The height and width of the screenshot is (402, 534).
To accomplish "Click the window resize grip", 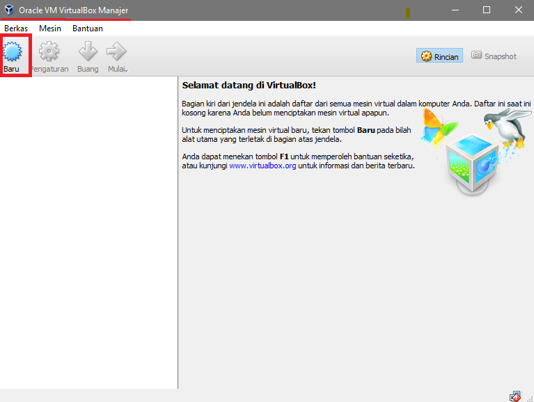I will (530, 398).
